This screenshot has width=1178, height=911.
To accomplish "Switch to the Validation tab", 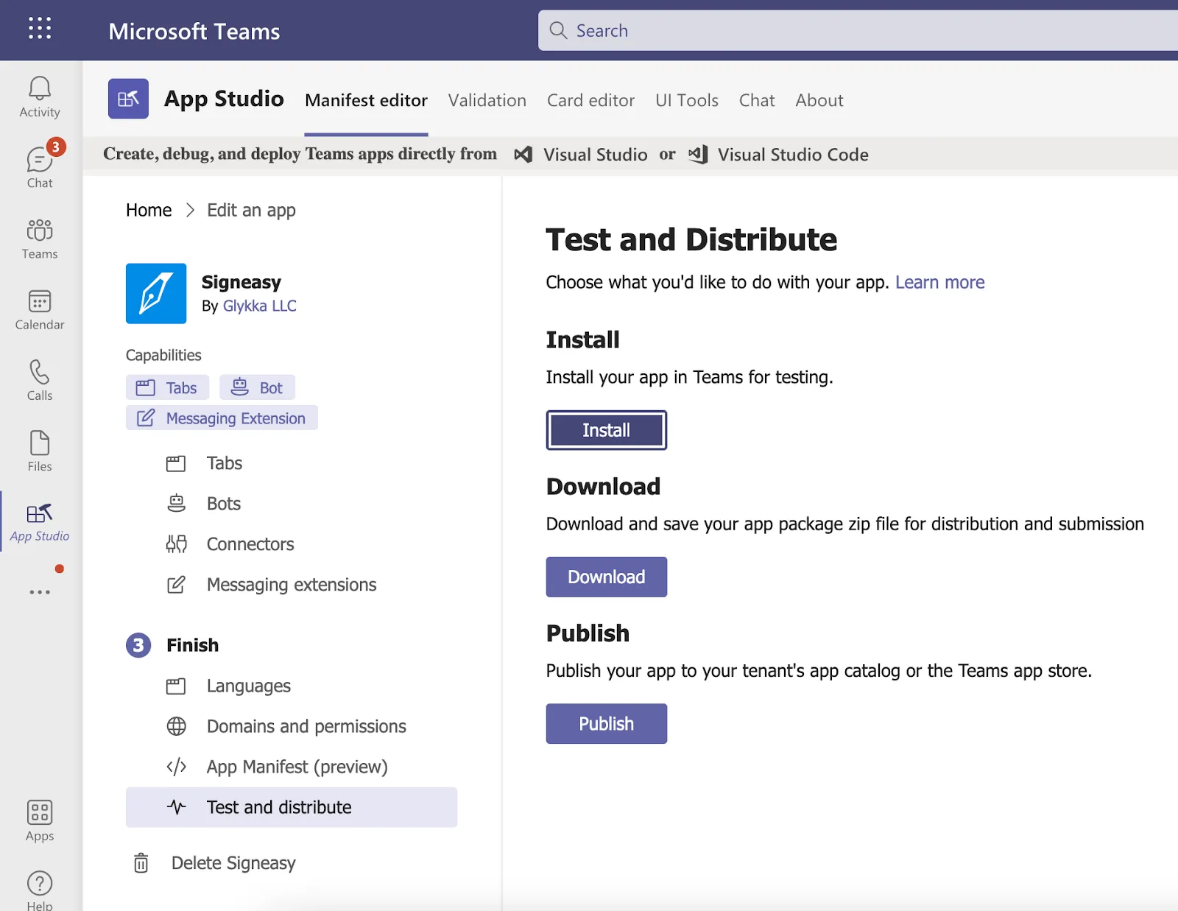I will tap(487, 100).
